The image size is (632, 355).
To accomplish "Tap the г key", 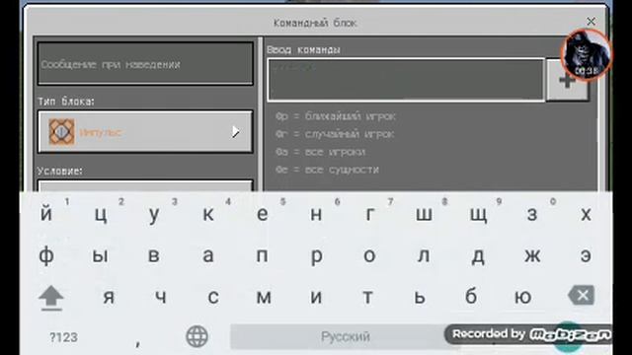I will [369, 213].
